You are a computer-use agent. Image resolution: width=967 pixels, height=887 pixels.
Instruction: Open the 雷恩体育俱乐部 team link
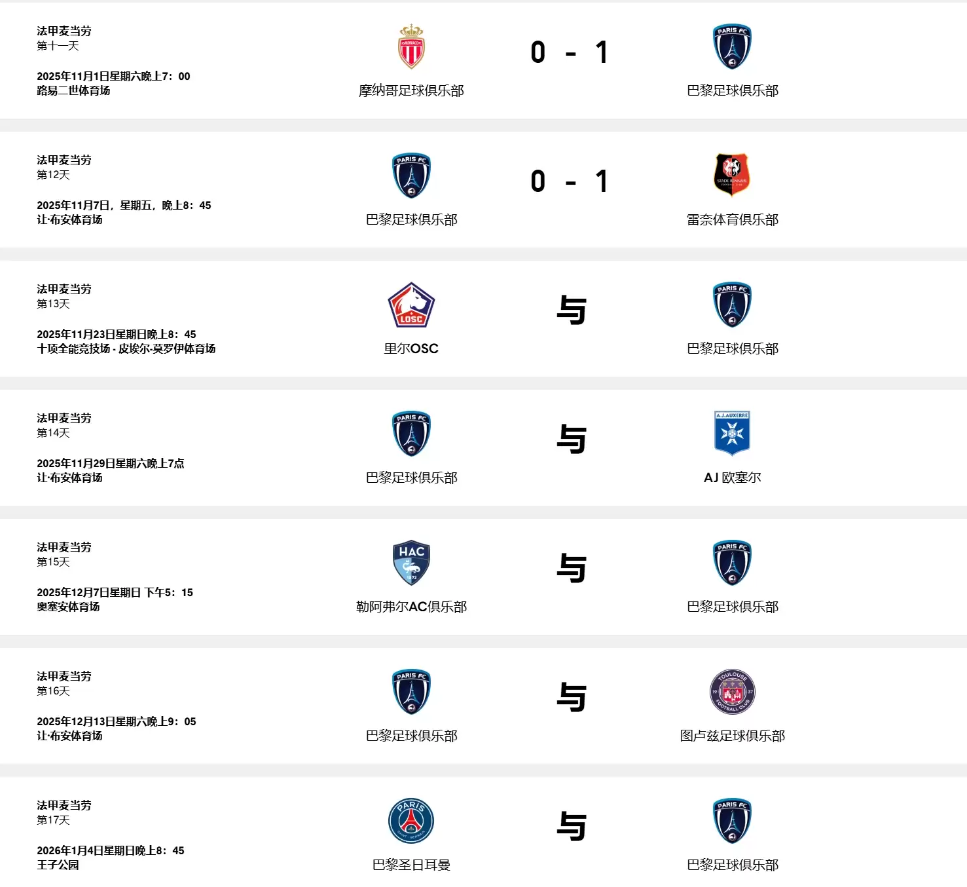(732, 219)
